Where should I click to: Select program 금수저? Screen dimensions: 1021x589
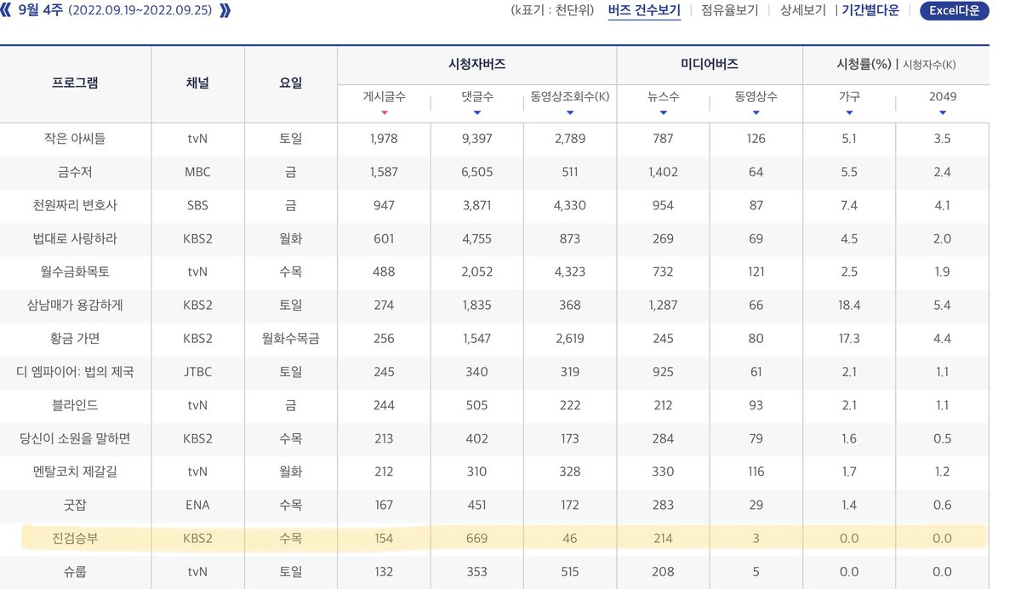click(75, 172)
